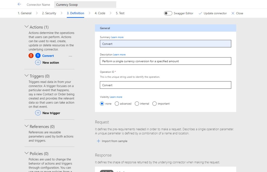The width and height of the screenshot is (267, 172).
Task: Open the Learn more link beside Visibility
Action: 116,97
